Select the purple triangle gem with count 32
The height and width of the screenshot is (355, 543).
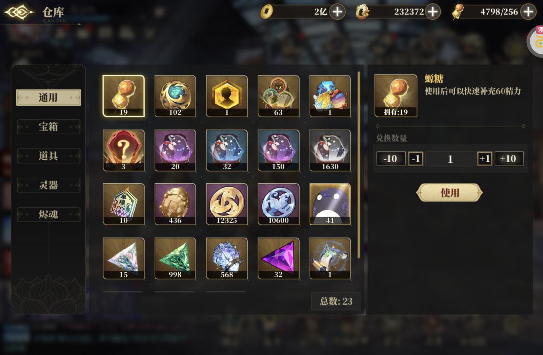click(x=278, y=258)
